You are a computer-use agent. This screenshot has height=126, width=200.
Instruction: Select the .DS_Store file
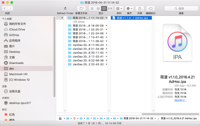pos(87,22)
